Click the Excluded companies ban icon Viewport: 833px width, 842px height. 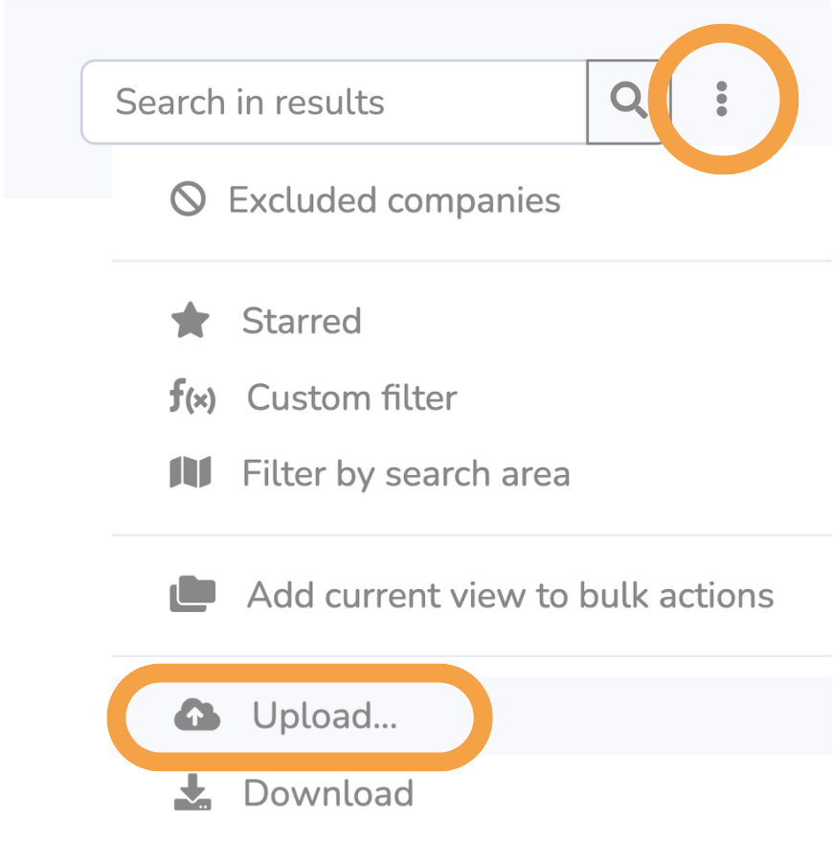click(188, 199)
